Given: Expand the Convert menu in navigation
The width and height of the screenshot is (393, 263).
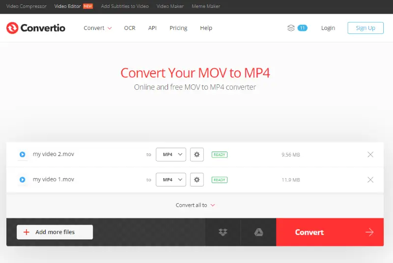Looking at the screenshot, I should coord(97,28).
